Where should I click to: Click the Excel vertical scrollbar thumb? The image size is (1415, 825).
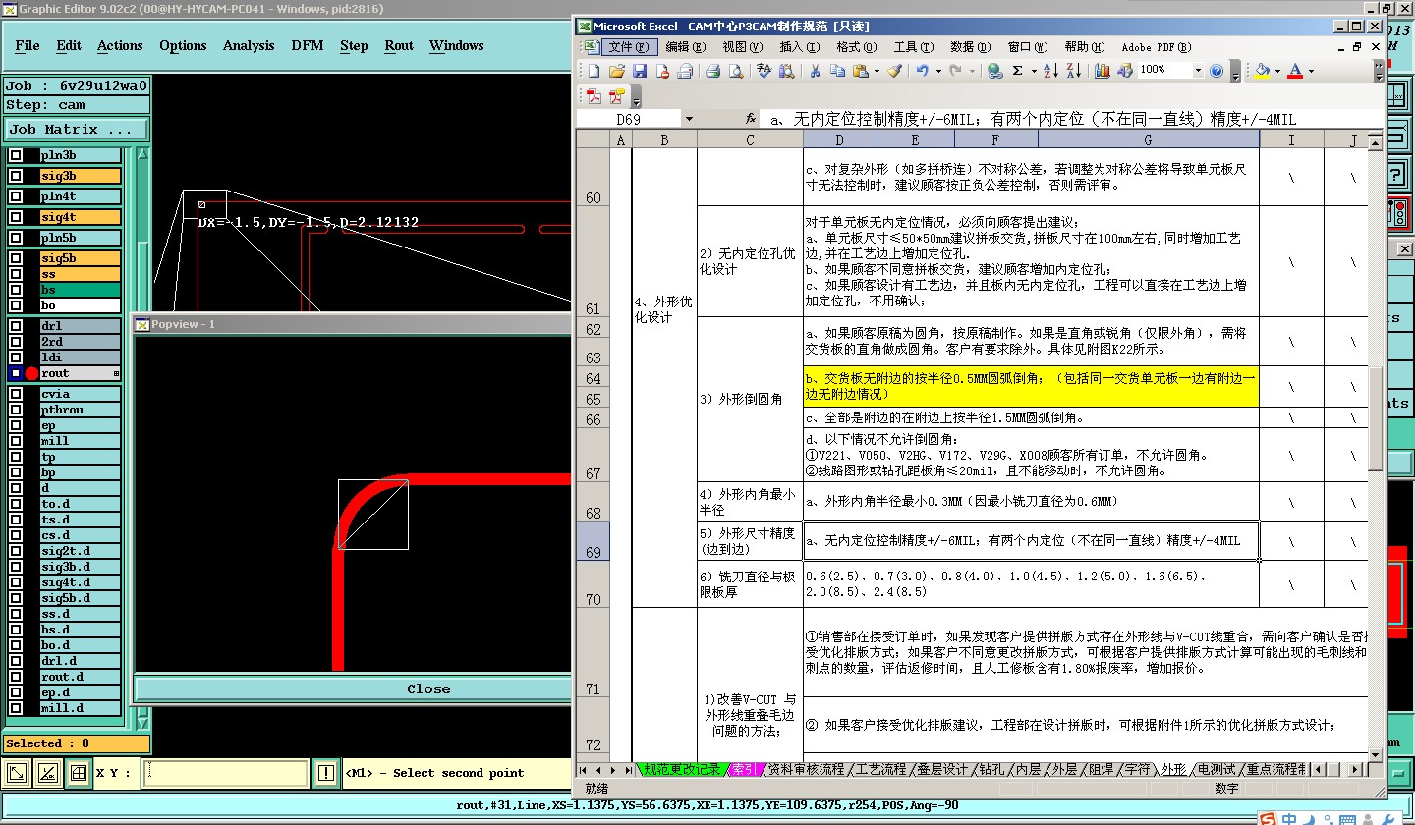click(1376, 418)
